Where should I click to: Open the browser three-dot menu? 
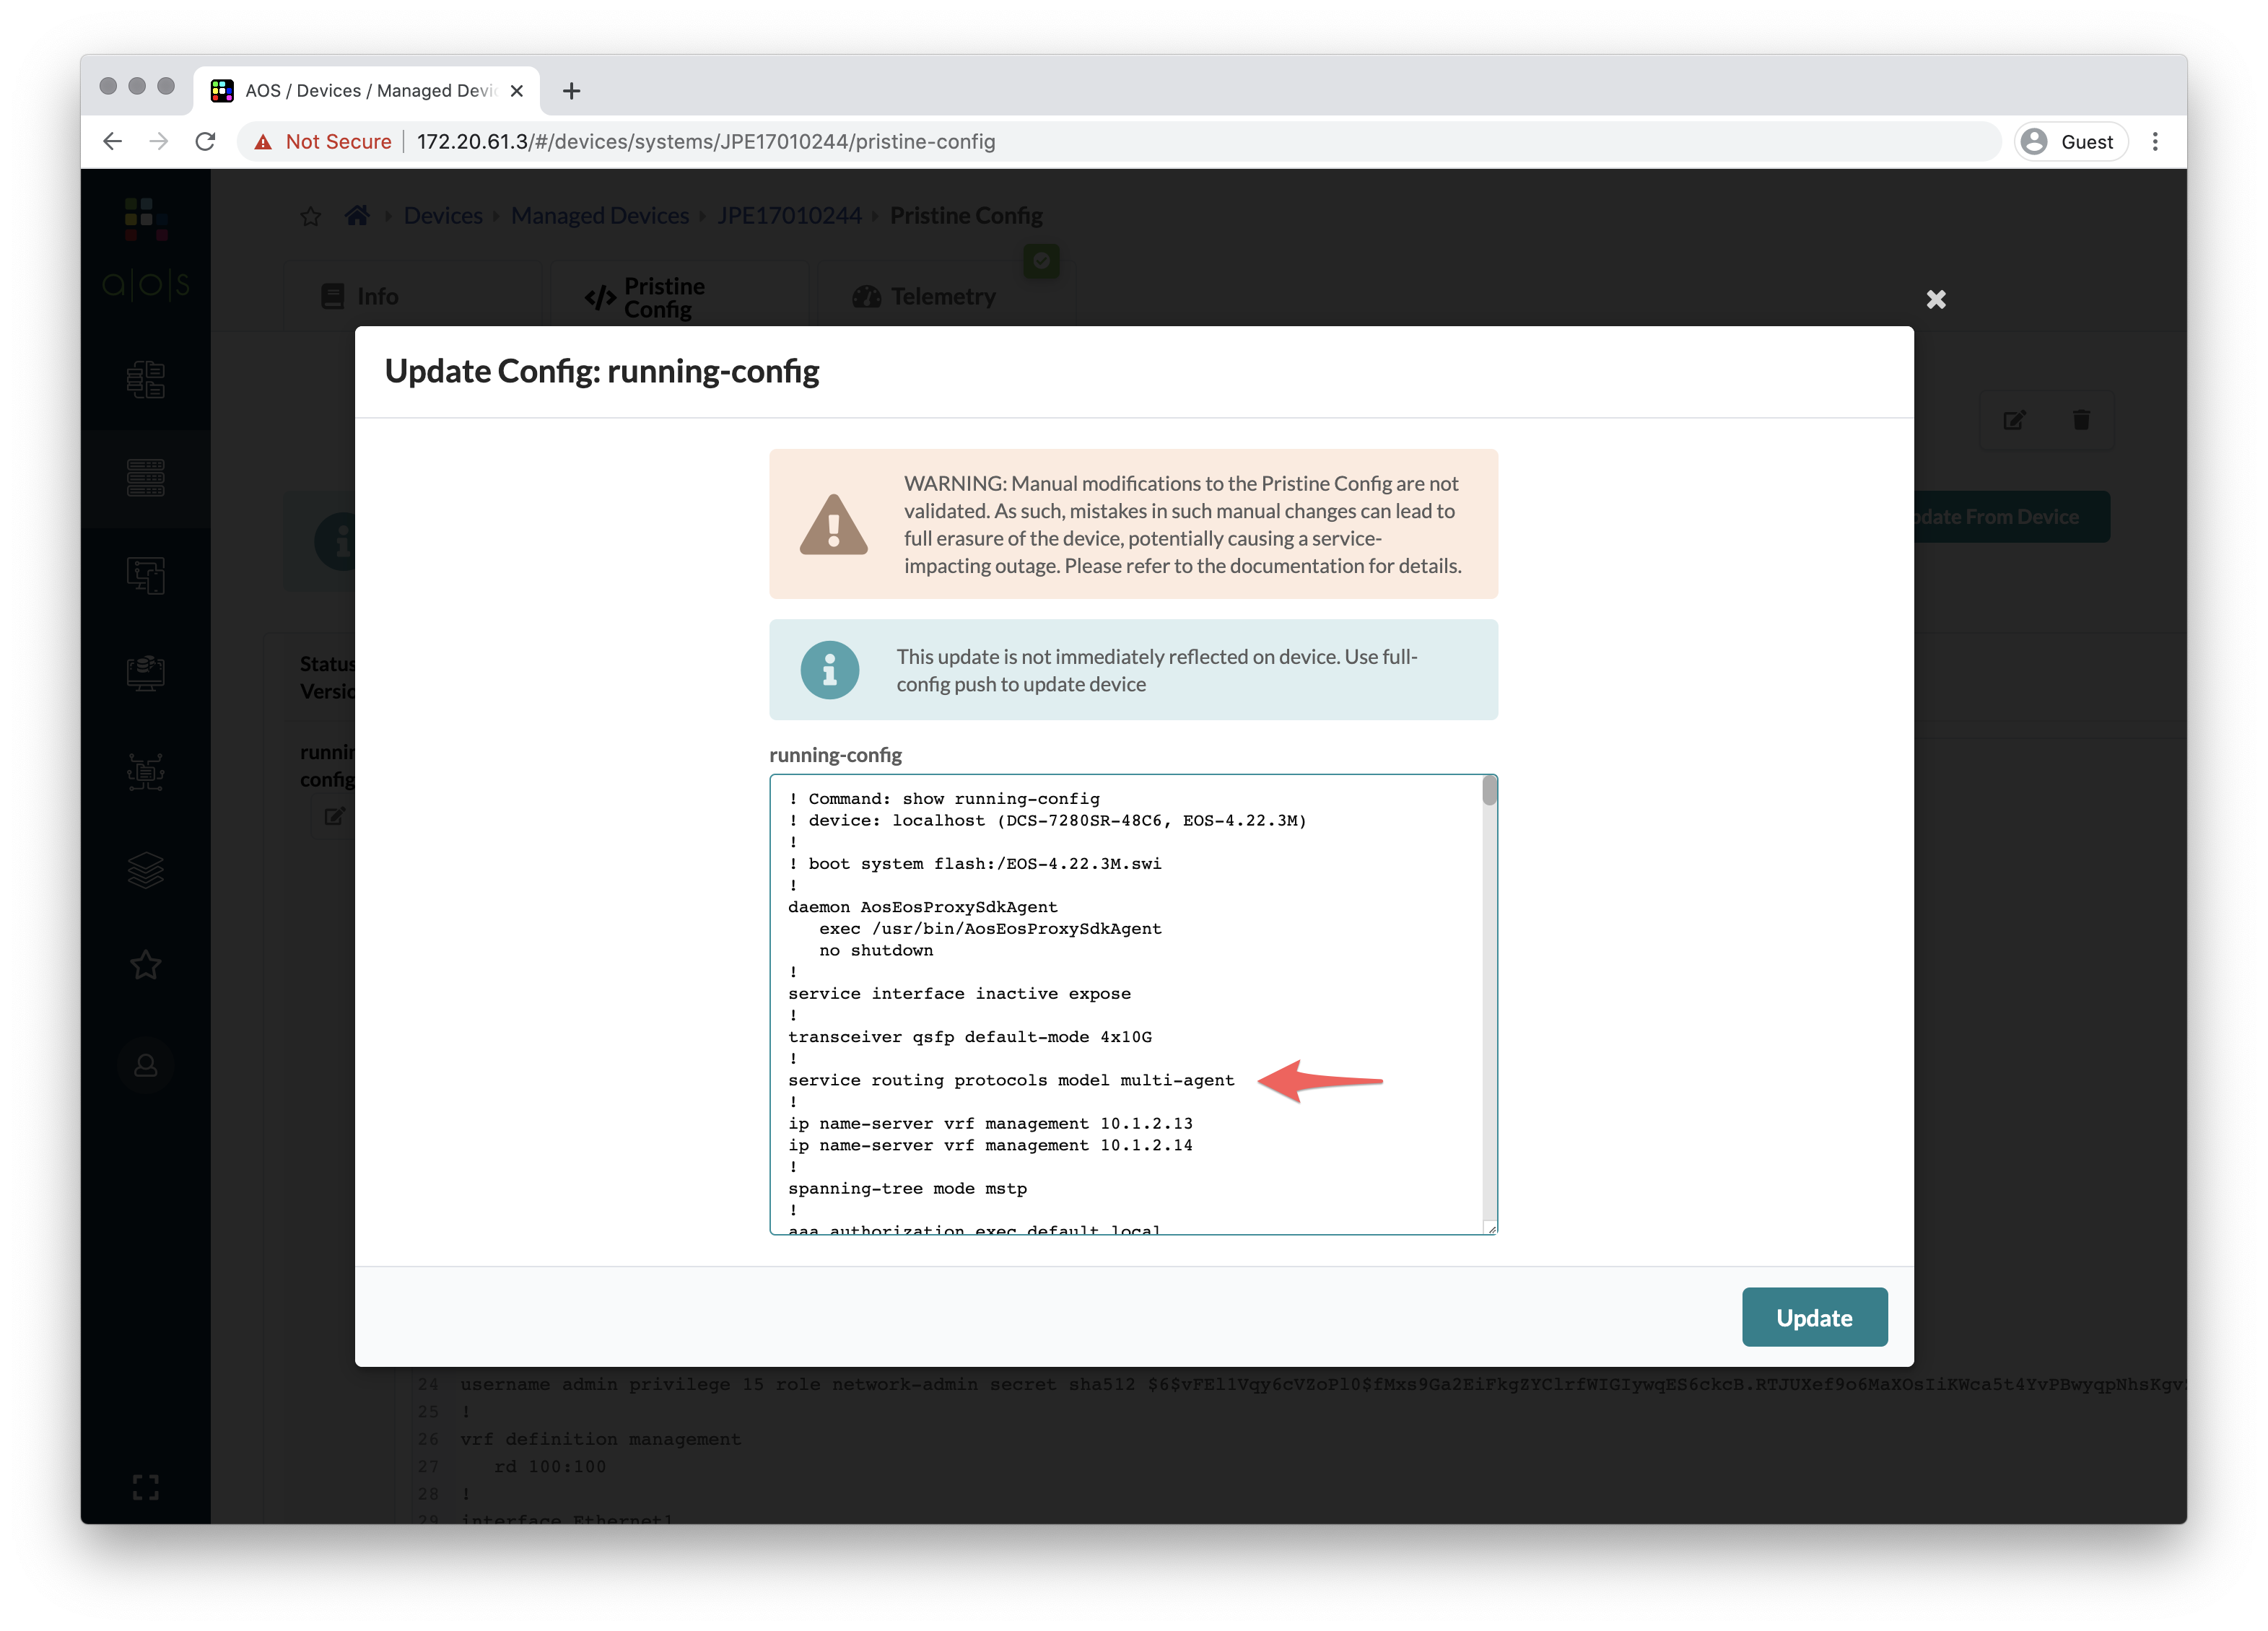click(x=2155, y=141)
